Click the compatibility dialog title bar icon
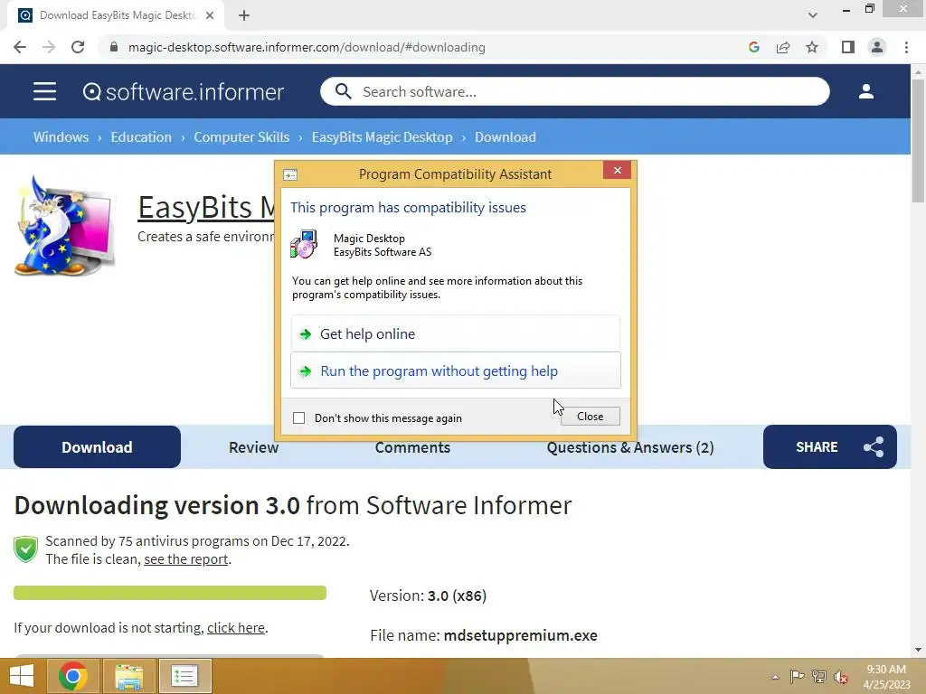926x694 pixels. [290, 174]
